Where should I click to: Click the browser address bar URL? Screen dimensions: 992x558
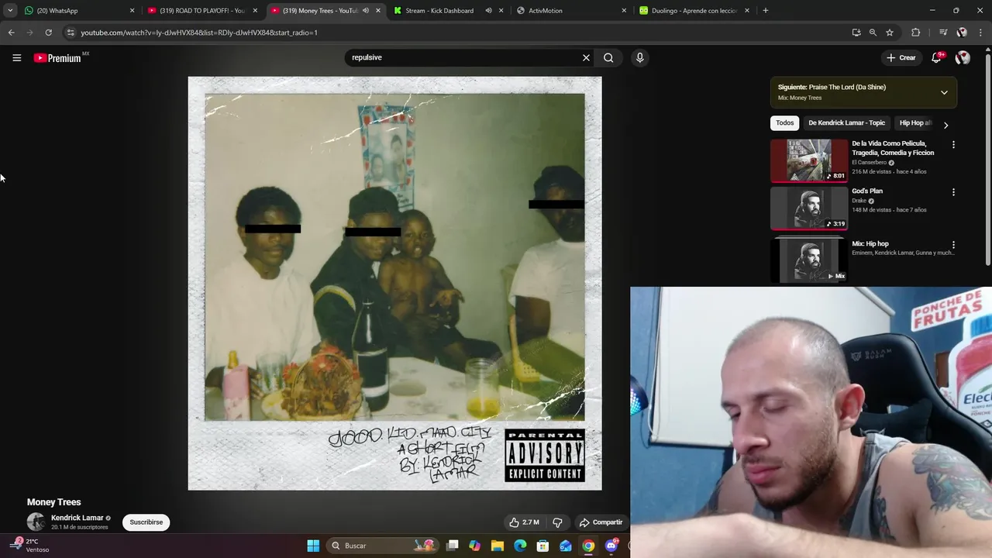(199, 33)
